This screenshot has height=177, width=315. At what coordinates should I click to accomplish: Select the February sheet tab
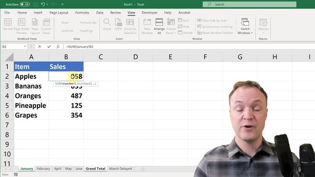(x=43, y=169)
